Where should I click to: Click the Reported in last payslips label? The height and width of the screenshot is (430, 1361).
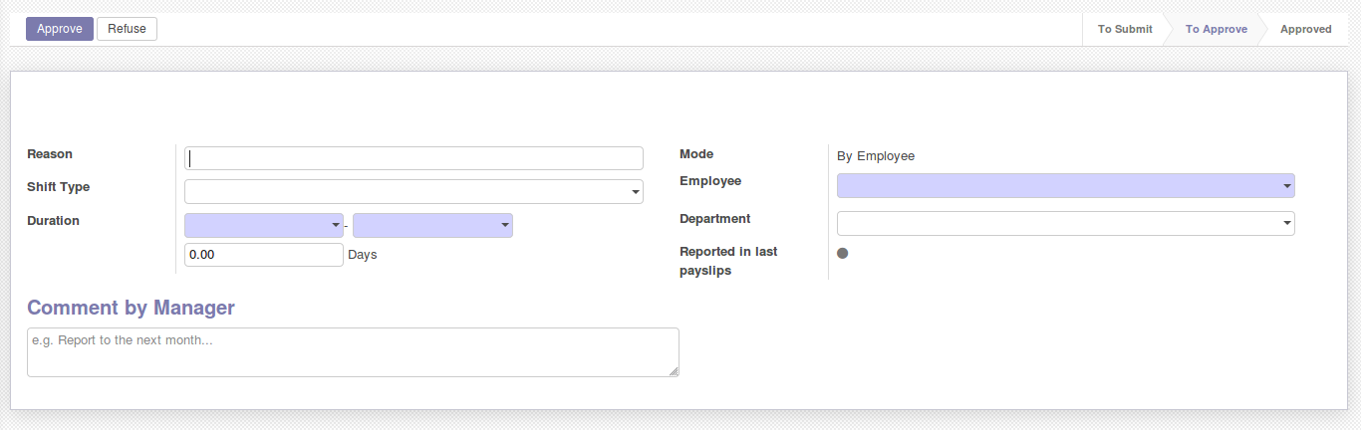click(728, 261)
